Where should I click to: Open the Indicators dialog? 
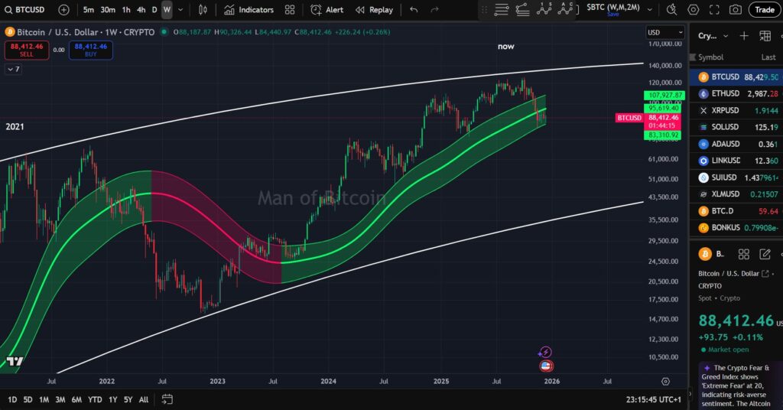coord(249,9)
